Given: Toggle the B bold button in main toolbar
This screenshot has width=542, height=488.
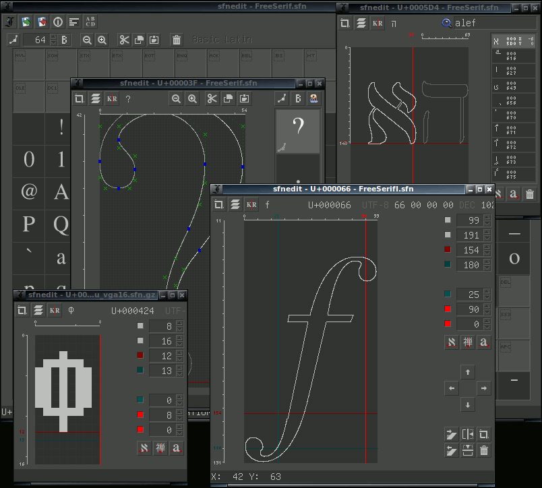Looking at the screenshot, I should (x=64, y=40).
